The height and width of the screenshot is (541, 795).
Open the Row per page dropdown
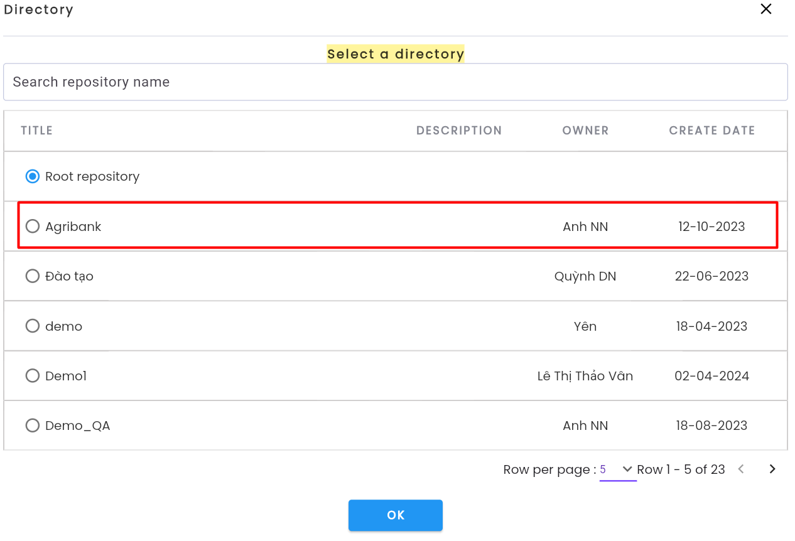[x=618, y=469]
